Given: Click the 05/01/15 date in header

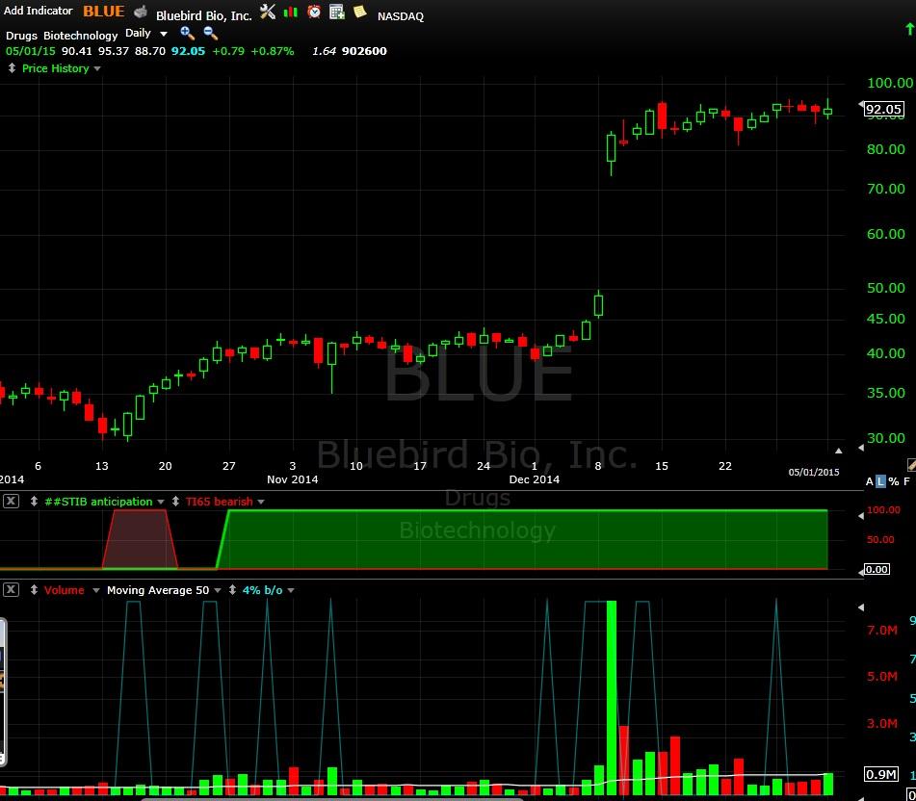Looking at the screenshot, I should click(x=31, y=51).
